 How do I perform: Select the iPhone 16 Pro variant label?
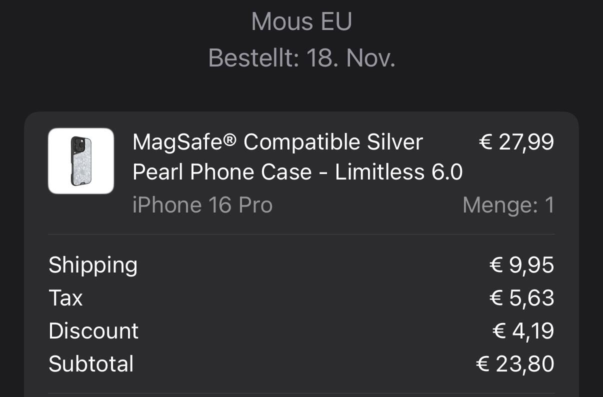coord(202,205)
